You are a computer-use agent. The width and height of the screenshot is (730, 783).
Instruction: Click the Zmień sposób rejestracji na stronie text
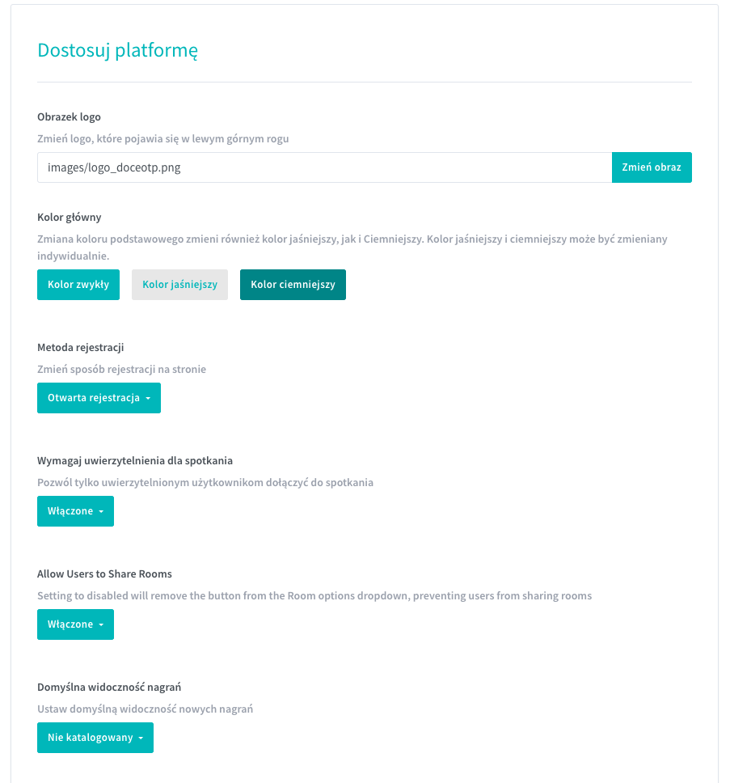click(x=121, y=369)
